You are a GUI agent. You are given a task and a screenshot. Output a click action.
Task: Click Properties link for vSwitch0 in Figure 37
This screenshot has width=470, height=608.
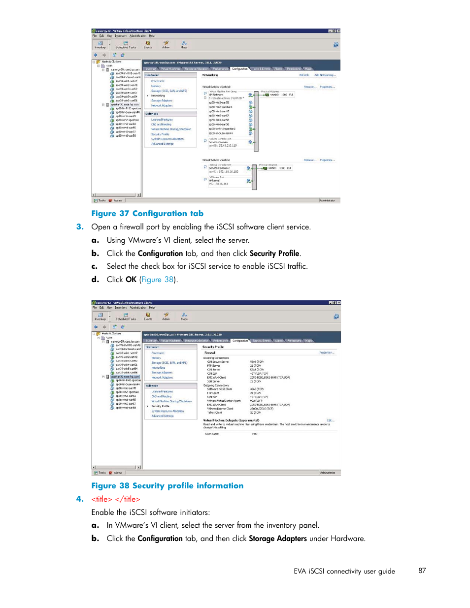[327, 87]
